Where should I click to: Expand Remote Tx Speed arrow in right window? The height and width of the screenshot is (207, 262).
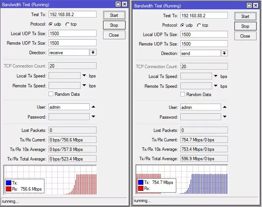216,86
